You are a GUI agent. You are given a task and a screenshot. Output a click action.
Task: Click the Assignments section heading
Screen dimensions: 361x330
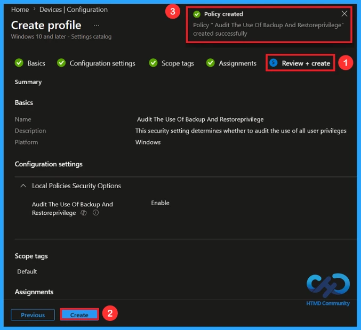(x=34, y=292)
